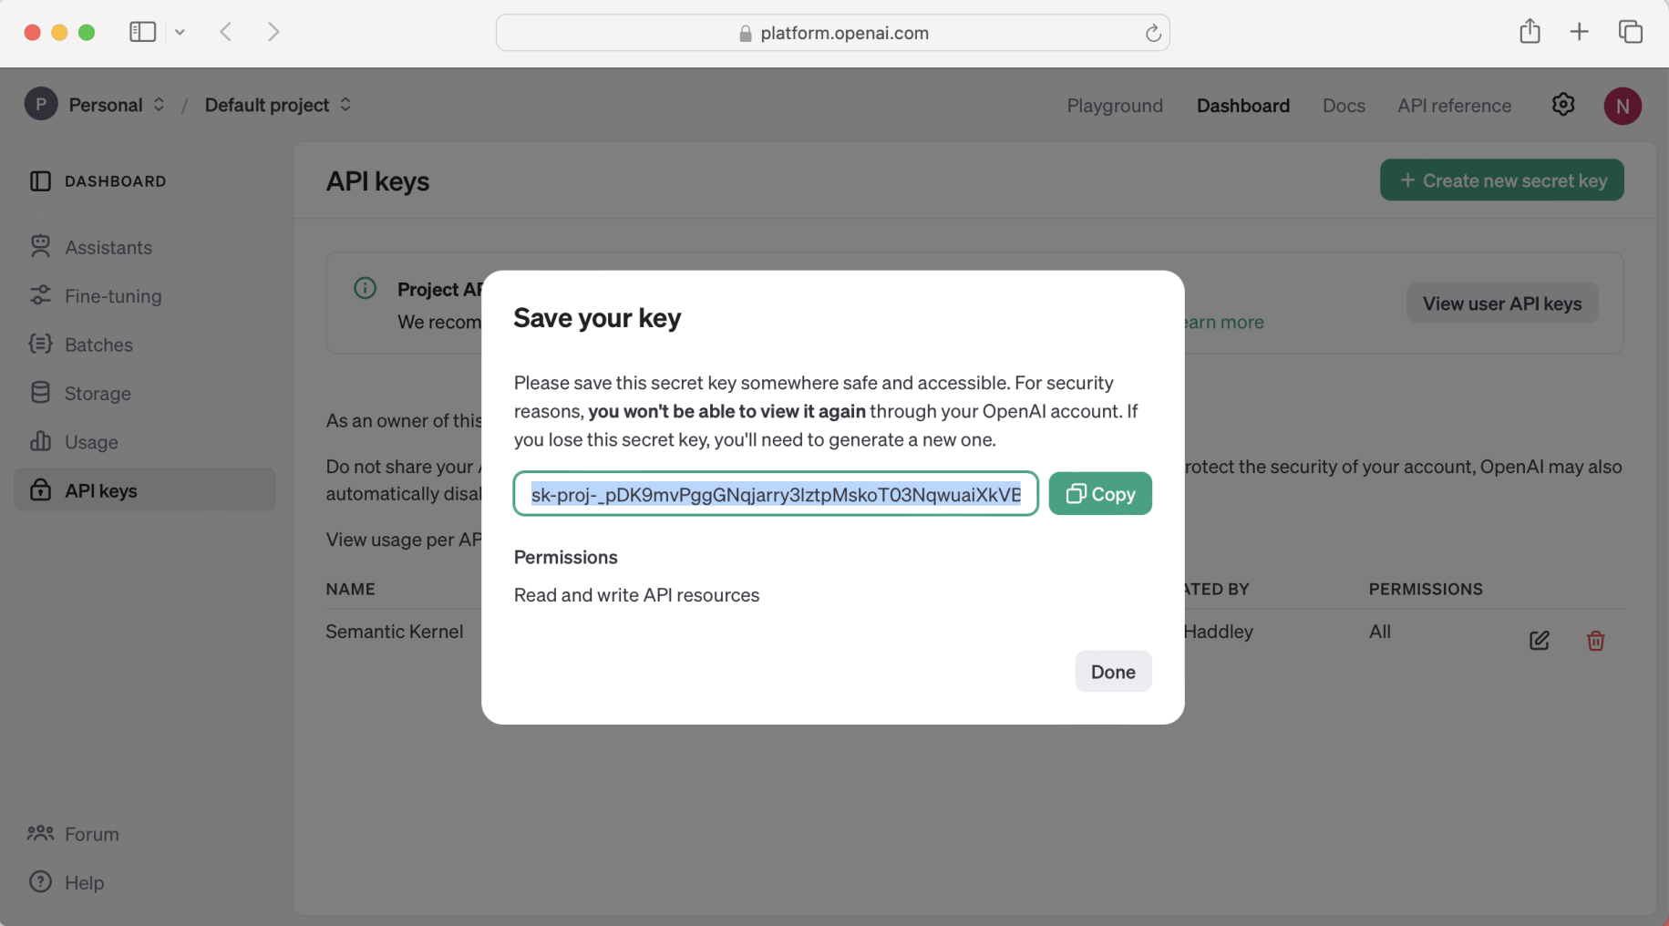1669x926 pixels.
Task: Delete the Semantic Kernel key
Action: click(x=1594, y=641)
